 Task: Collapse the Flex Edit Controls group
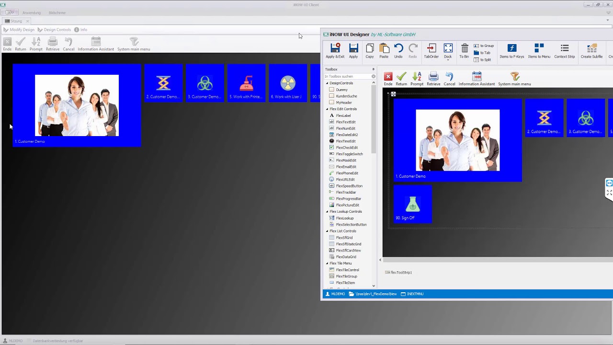click(327, 109)
